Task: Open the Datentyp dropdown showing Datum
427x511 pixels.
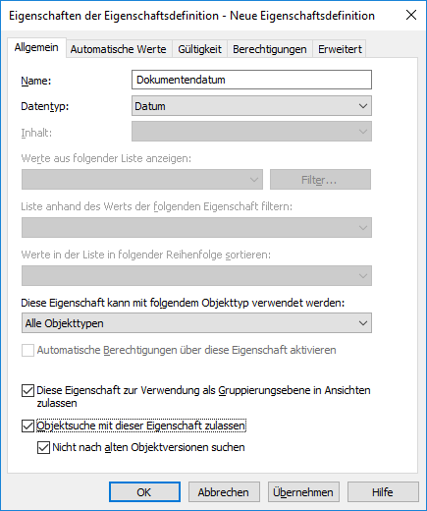Action: pos(251,106)
